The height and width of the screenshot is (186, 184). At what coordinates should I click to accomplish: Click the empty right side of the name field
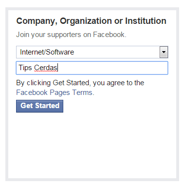[x=113, y=68]
